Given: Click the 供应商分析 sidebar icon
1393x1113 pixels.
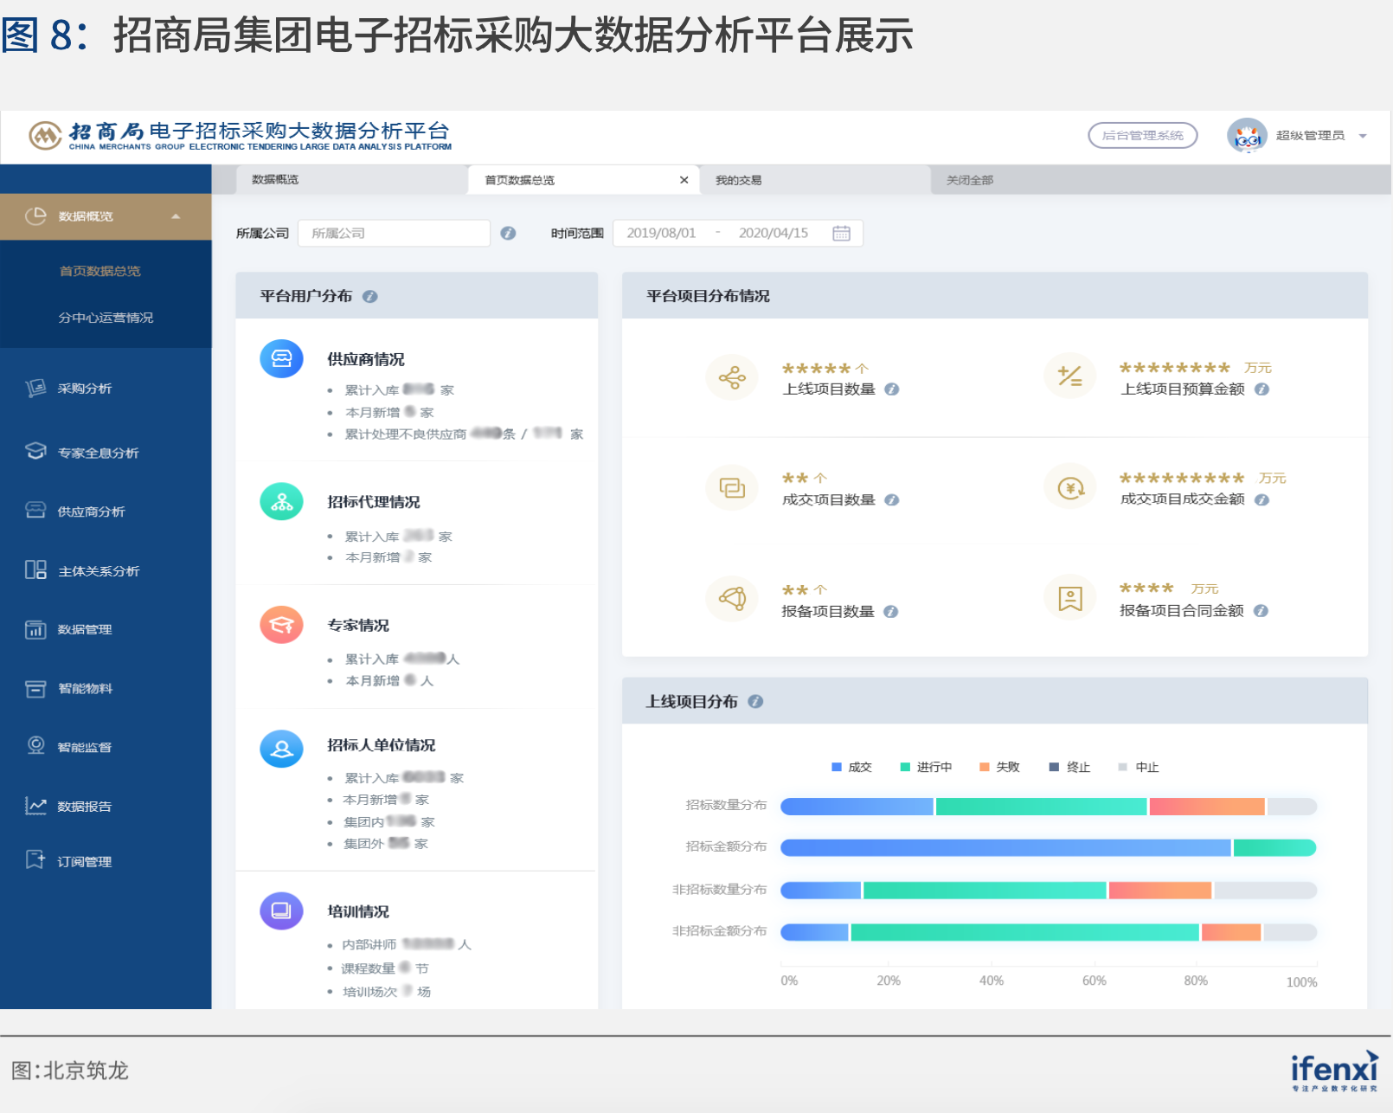Looking at the screenshot, I should [x=35, y=511].
